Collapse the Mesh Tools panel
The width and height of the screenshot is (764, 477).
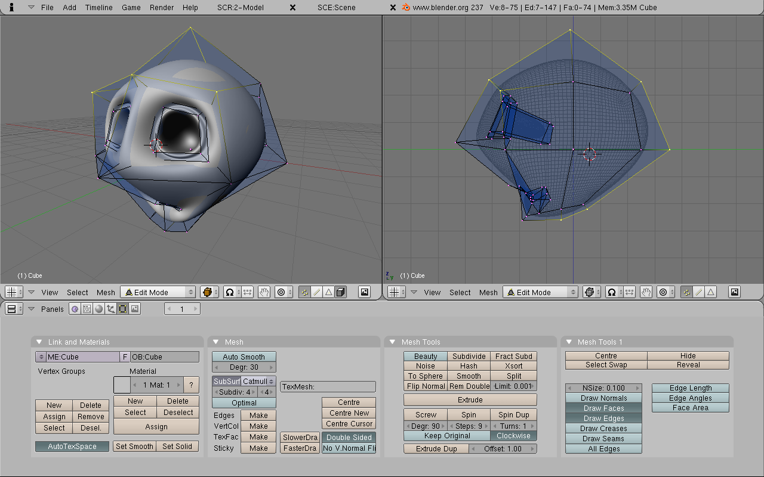coord(393,342)
